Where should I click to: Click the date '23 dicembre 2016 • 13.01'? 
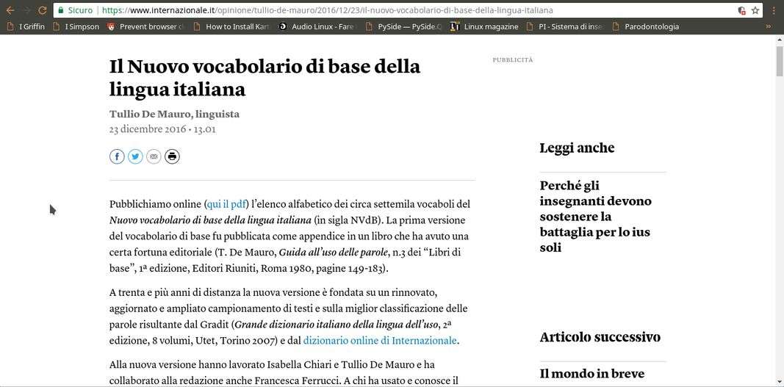pyautogui.click(x=162, y=129)
